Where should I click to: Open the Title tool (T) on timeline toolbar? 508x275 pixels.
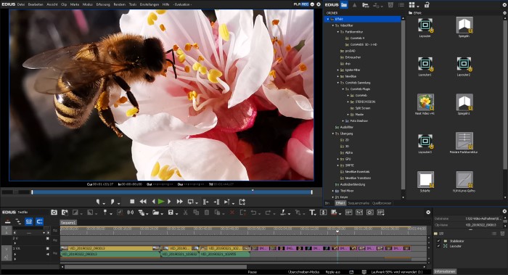(x=311, y=213)
